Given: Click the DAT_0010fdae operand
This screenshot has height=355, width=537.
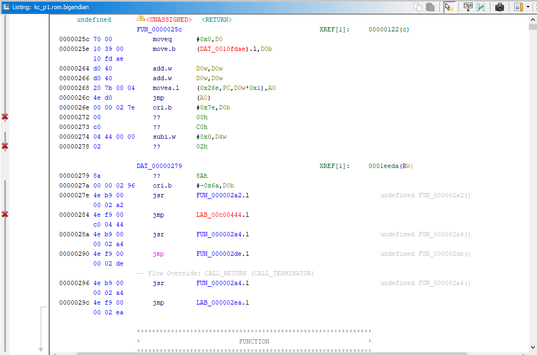Looking at the screenshot, I should point(223,49).
